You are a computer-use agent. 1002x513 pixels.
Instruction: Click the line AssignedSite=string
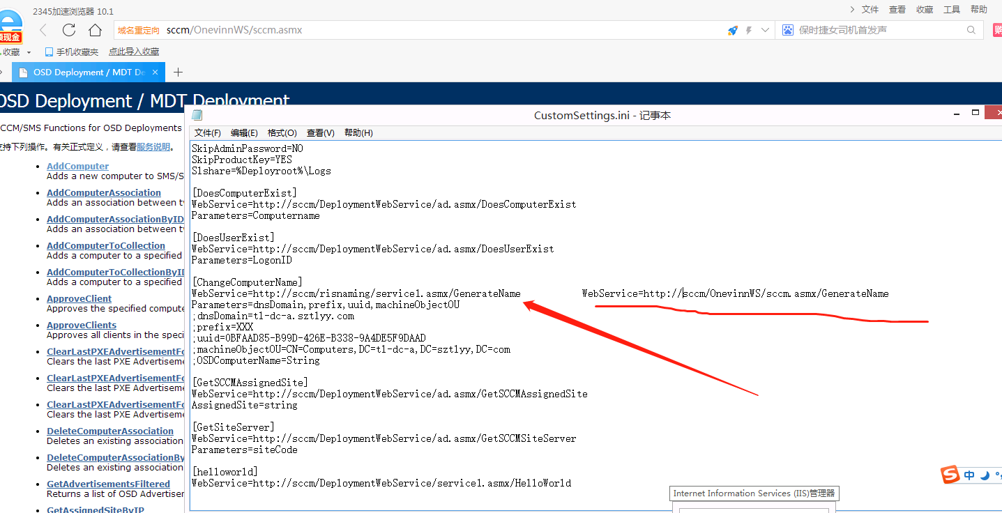[x=245, y=405]
